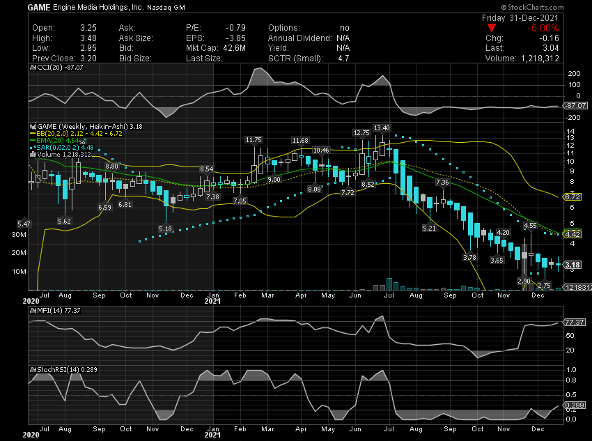Click the StochRSI(14) indicator panel icon

click(x=33, y=370)
